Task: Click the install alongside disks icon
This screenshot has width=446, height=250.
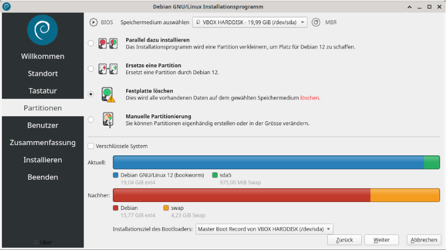Action: pyautogui.click(x=108, y=44)
